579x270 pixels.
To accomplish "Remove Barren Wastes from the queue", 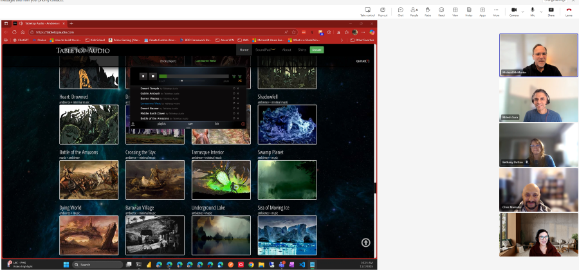I will point(238,98).
